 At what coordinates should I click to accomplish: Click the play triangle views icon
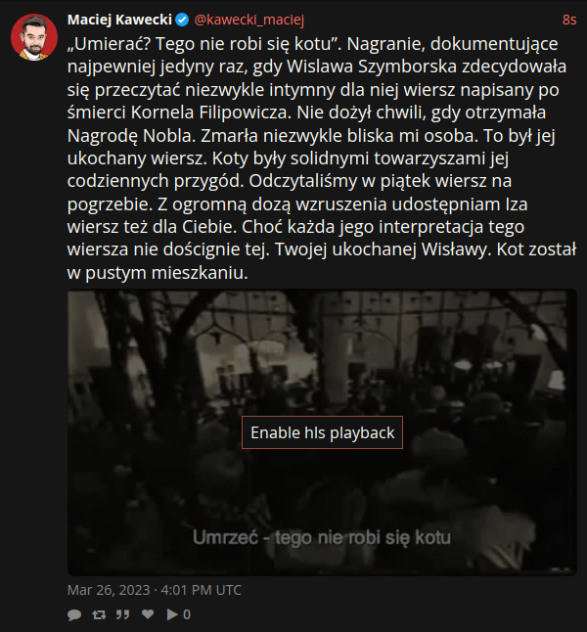(172, 614)
